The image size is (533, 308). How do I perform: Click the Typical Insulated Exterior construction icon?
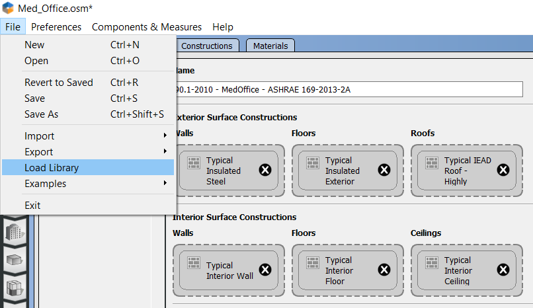click(313, 163)
